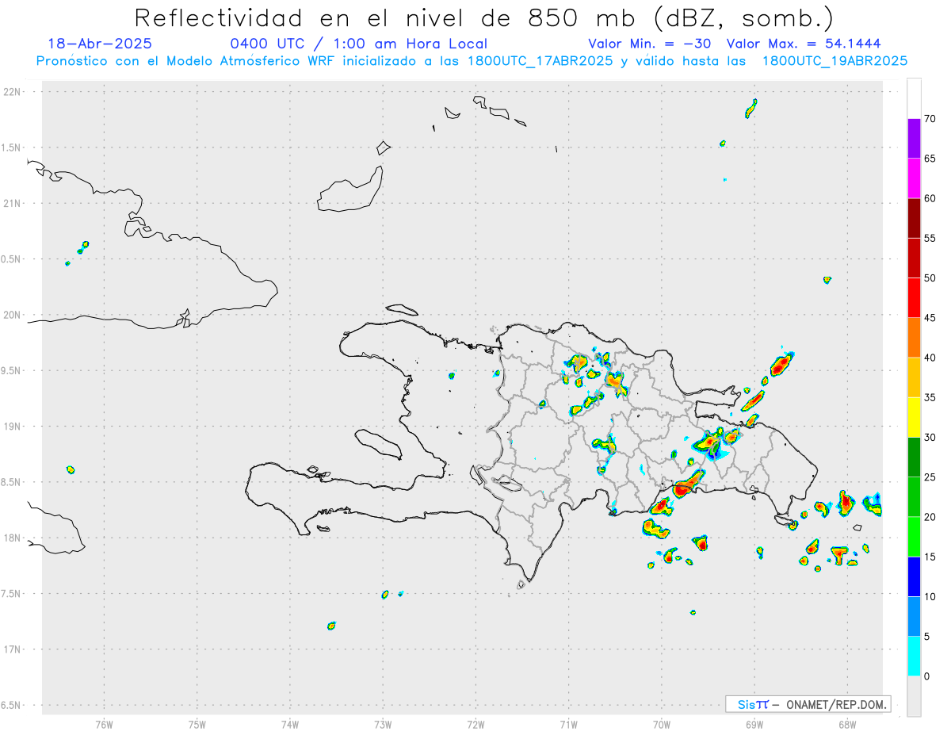The image size is (951, 735).
Task: Select the time text '0400 UTC / 1:00 am Hora Local'
Action: tap(358, 44)
